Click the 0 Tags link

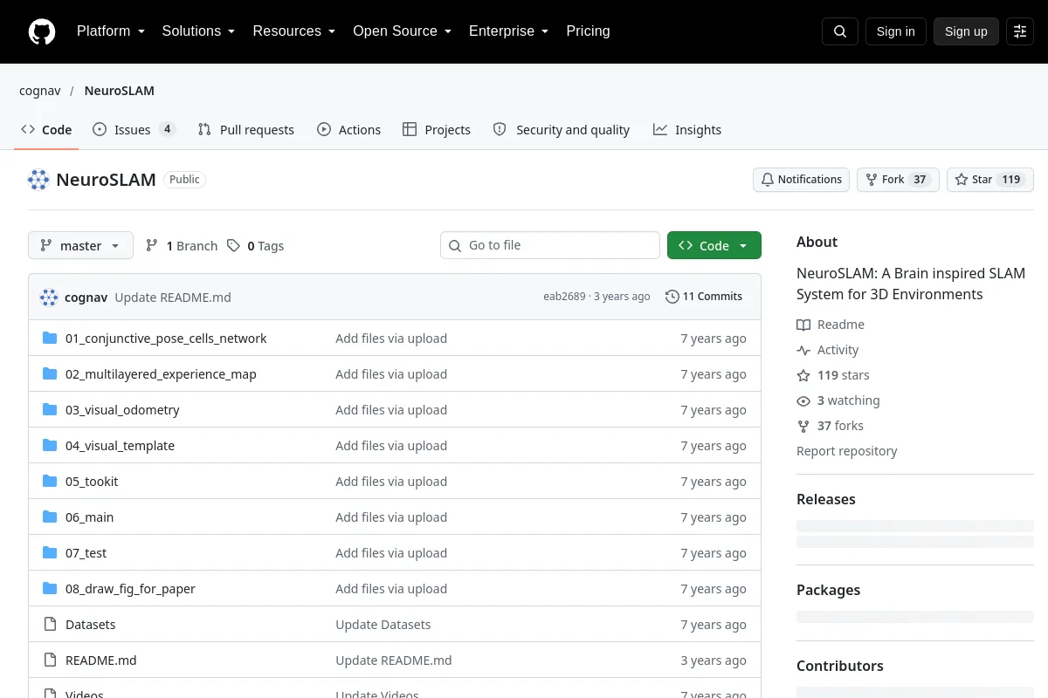click(255, 246)
